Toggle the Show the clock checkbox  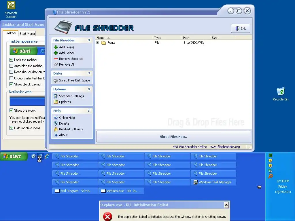tap(11, 110)
